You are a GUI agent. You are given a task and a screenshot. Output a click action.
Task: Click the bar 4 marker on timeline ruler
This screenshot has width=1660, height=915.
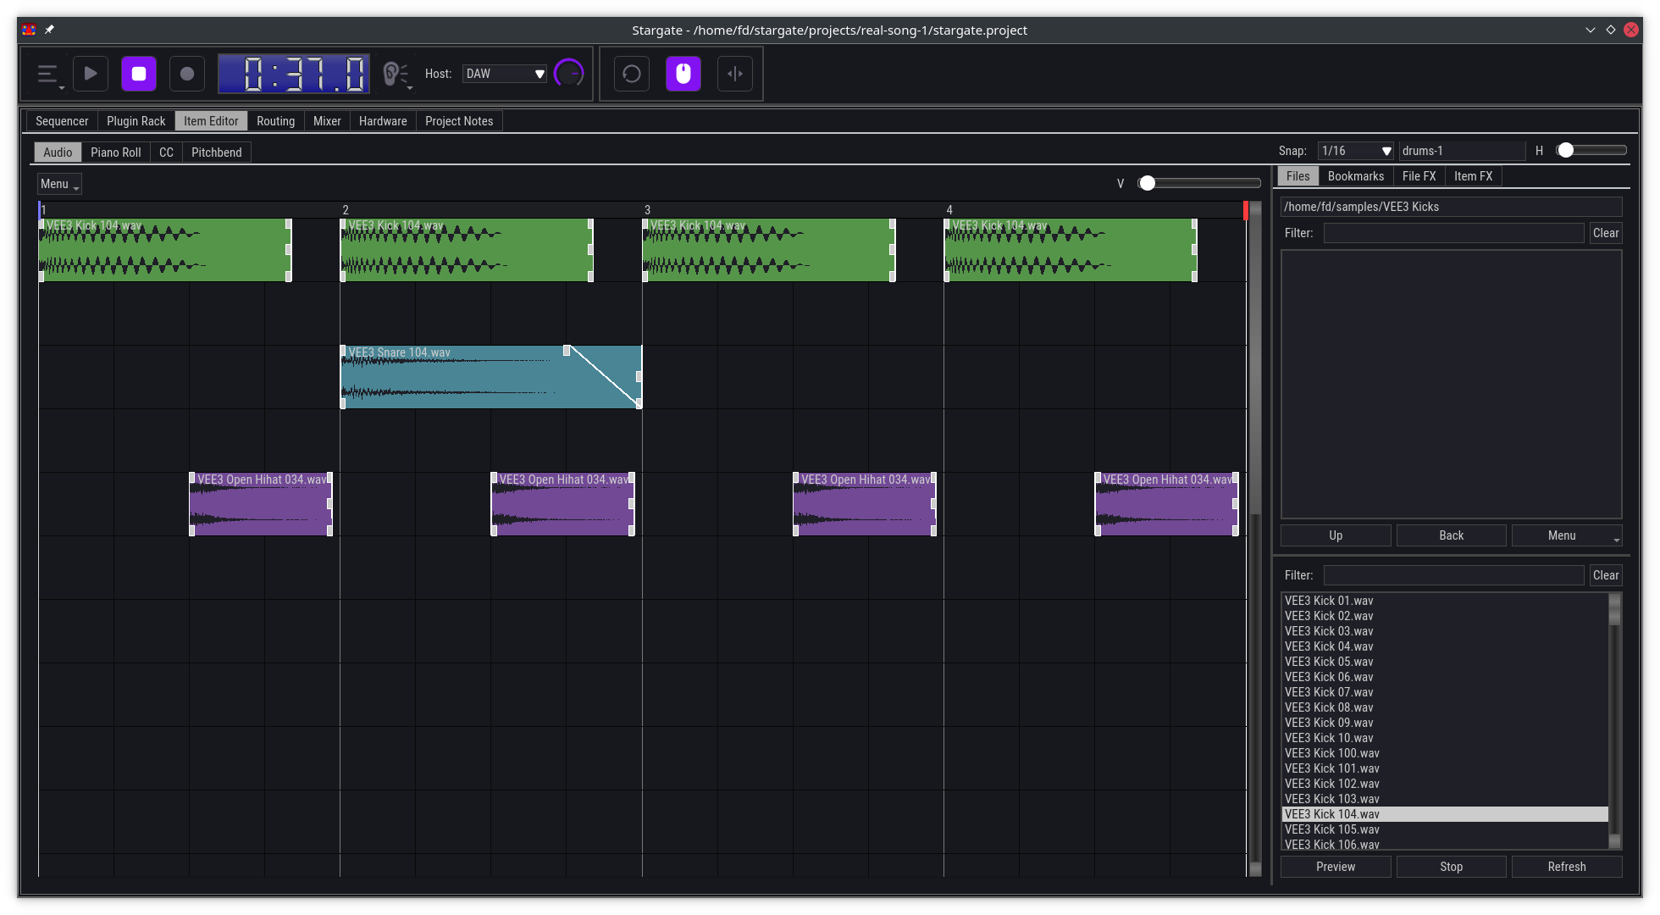[x=949, y=209]
